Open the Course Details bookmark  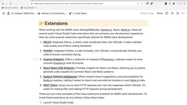pyautogui.click(x=29, y=8)
